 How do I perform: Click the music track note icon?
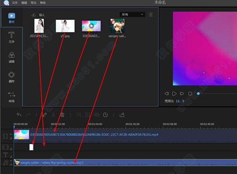[x=6, y=163]
